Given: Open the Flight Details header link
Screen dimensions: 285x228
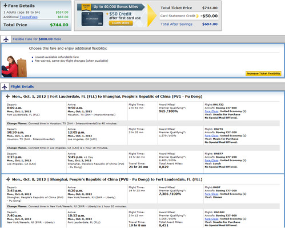Looking at the screenshot, I should tap(22, 87).
